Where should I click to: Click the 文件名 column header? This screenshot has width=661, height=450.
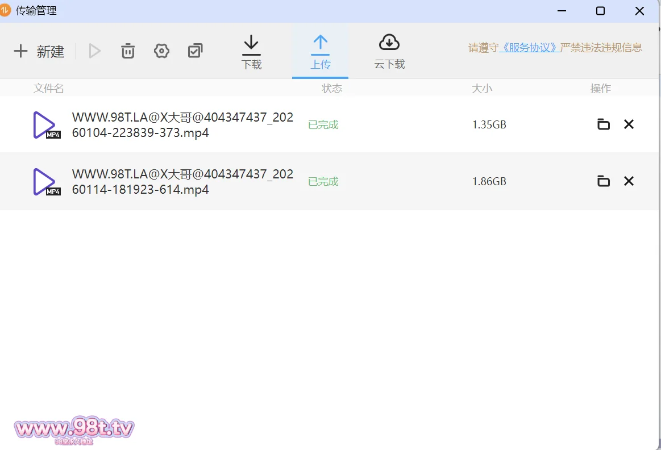49,88
